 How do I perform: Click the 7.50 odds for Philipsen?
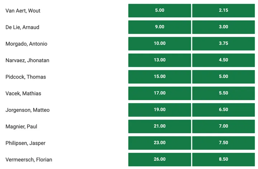click(x=224, y=143)
